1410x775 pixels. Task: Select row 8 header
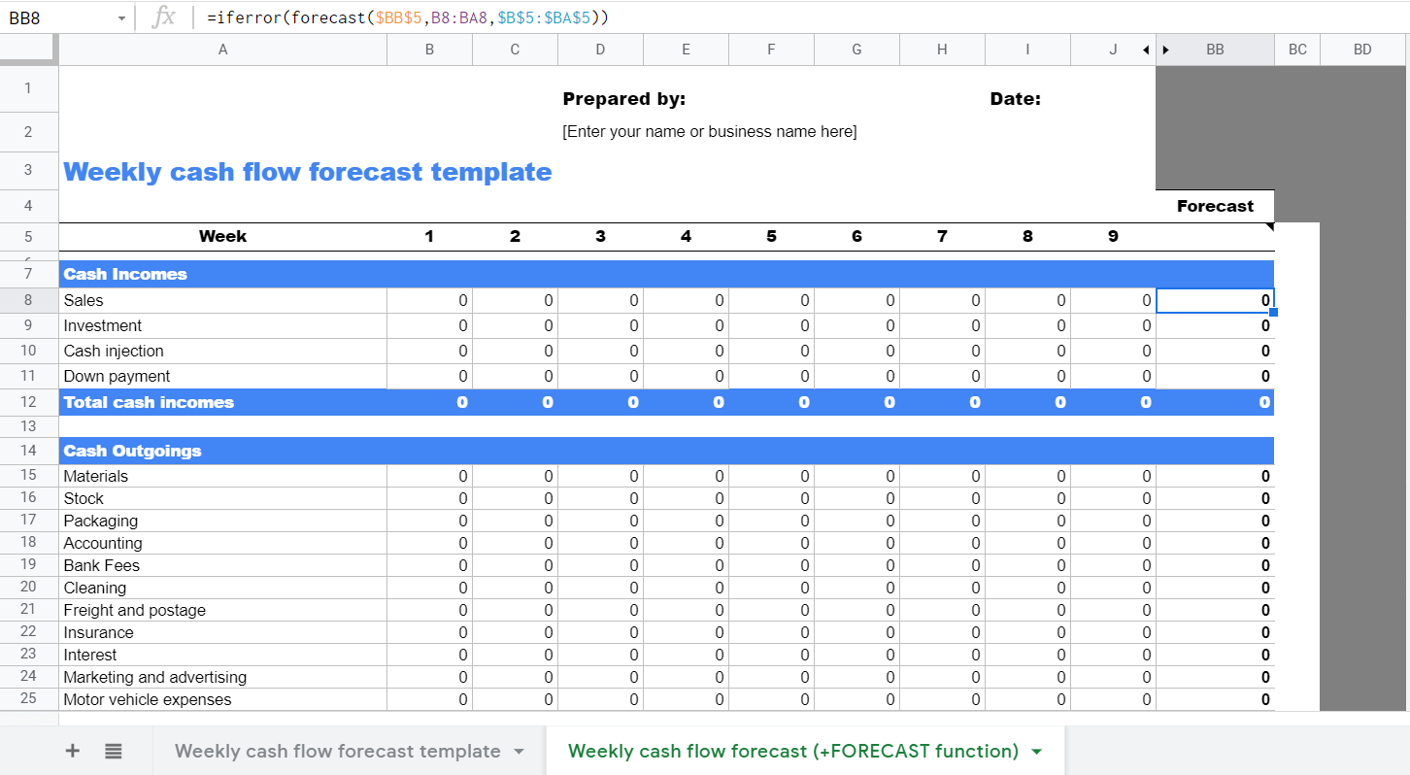tap(28, 301)
